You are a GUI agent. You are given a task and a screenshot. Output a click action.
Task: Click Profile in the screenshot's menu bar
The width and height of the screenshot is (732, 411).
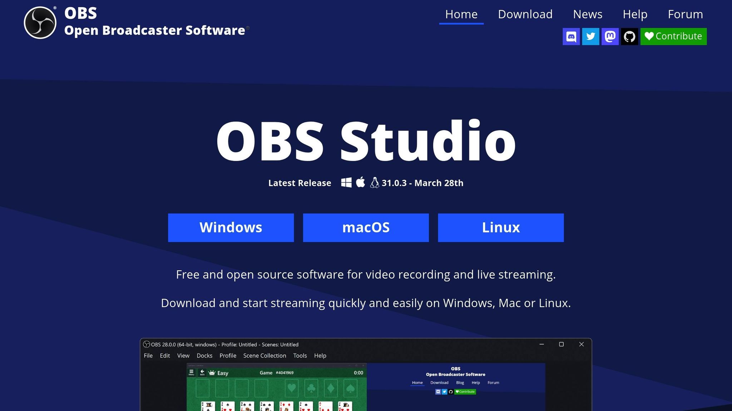click(x=228, y=356)
